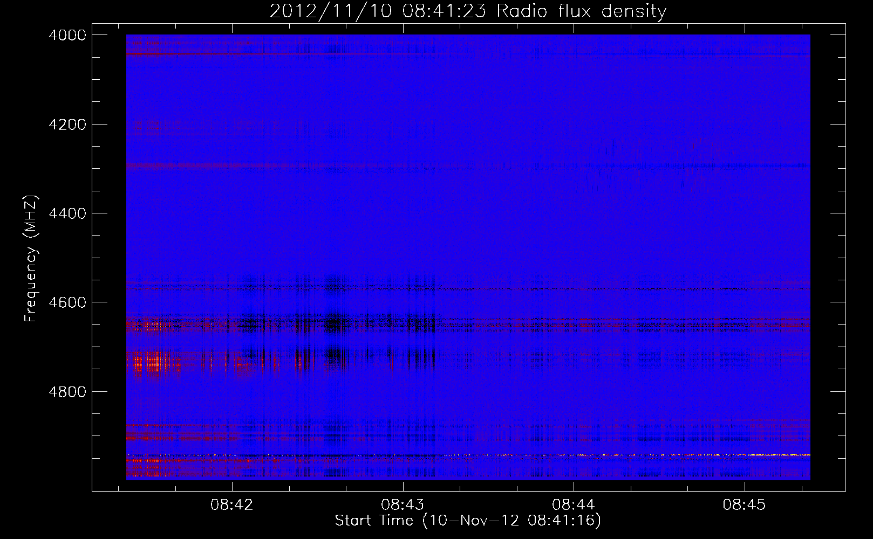Screen dimensions: 873x539
Task: Click the "Start Time (10-Nov-12 08:41:16)" label
Action: pos(468,521)
